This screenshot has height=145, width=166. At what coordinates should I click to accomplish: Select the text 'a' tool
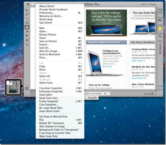pyautogui.click(x=27, y=40)
